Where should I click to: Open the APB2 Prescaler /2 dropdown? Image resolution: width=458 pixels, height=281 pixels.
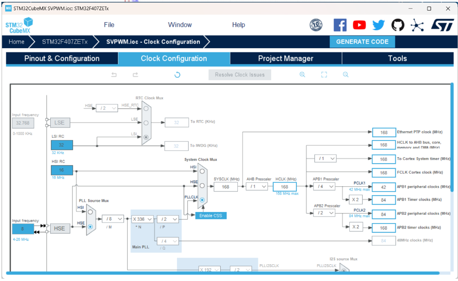pos(324,213)
